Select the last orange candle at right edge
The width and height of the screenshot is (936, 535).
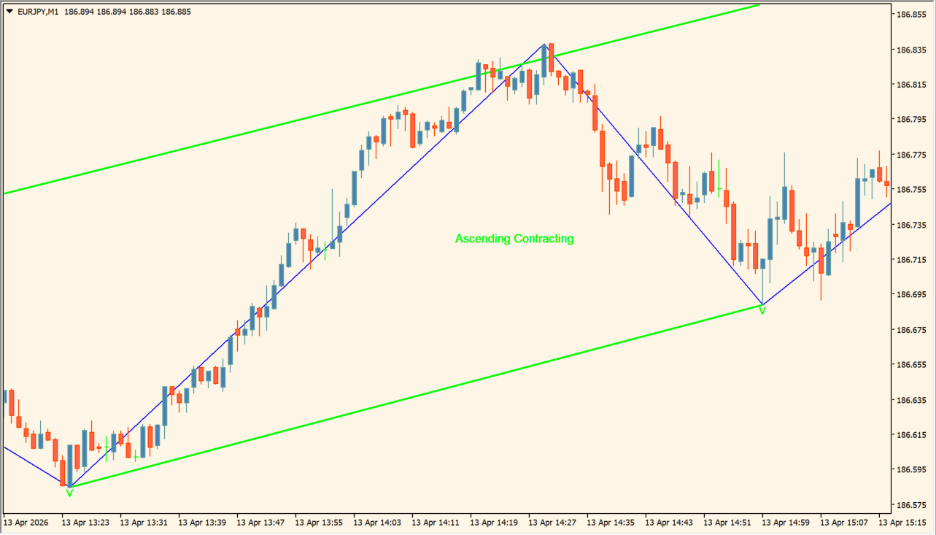(887, 184)
